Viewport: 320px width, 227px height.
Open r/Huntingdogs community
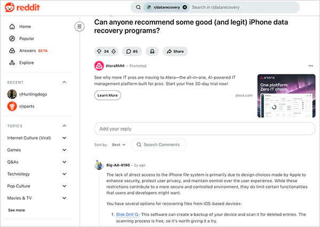pyautogui.click(x=33, y=94)
